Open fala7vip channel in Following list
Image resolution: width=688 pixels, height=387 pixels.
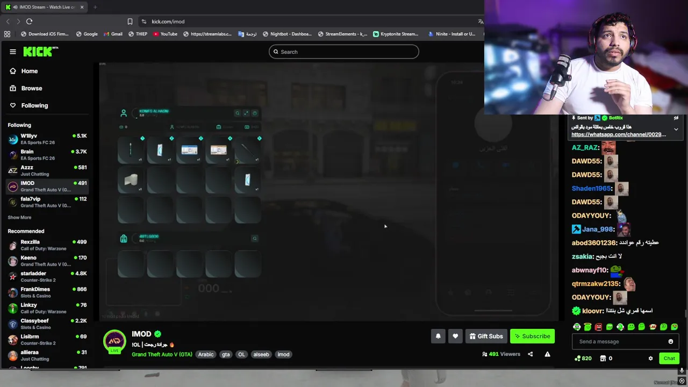(x=47, y=202)
